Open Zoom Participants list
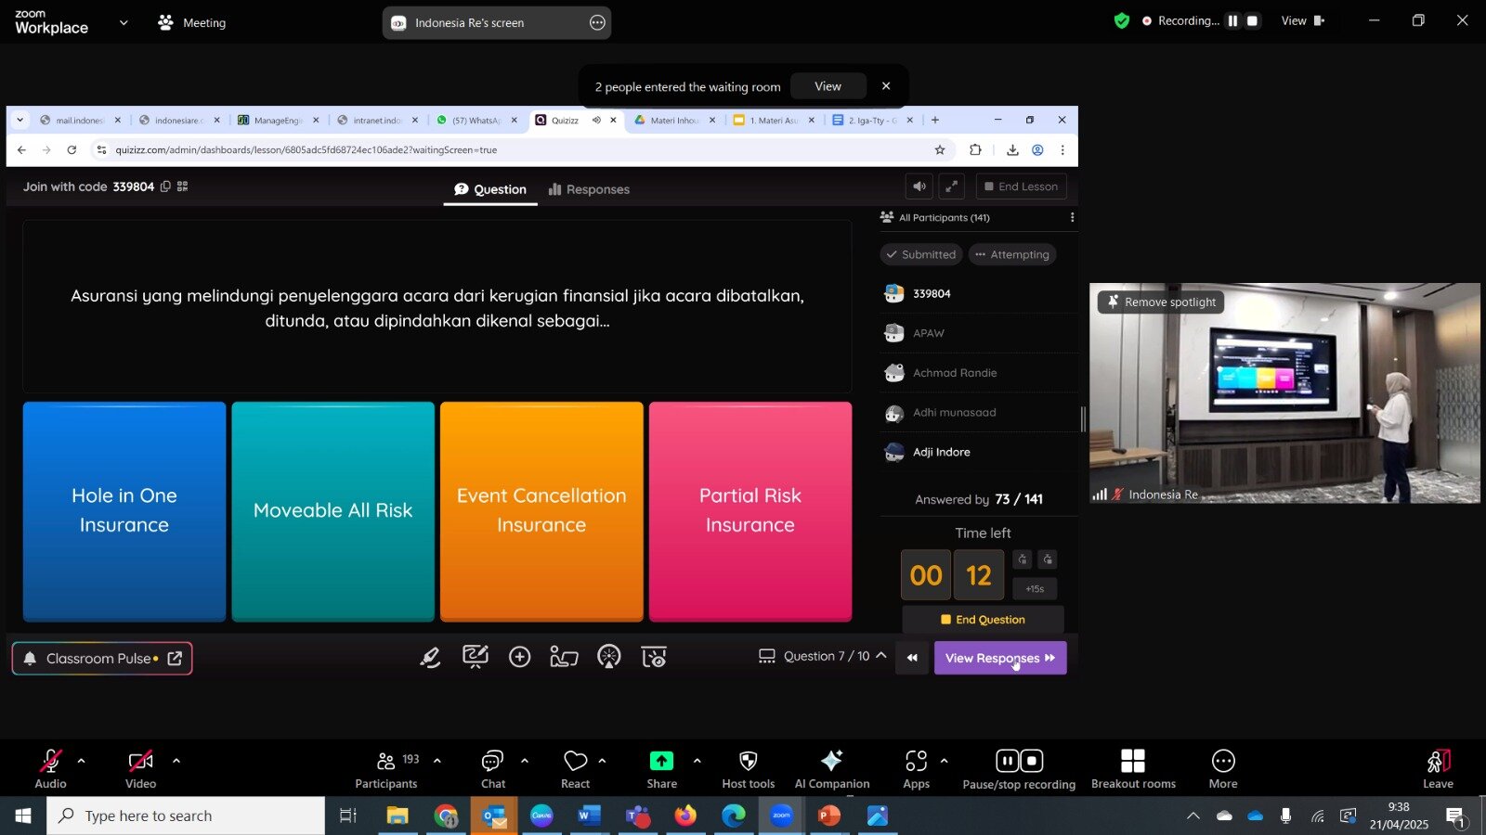 coord(386,769)
